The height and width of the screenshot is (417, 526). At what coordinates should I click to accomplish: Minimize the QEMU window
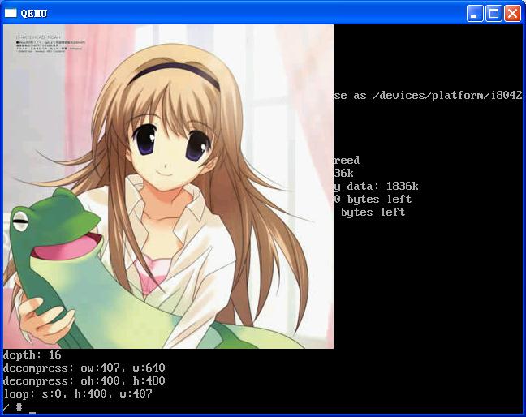pyautogui.click(x=475, y=14)
